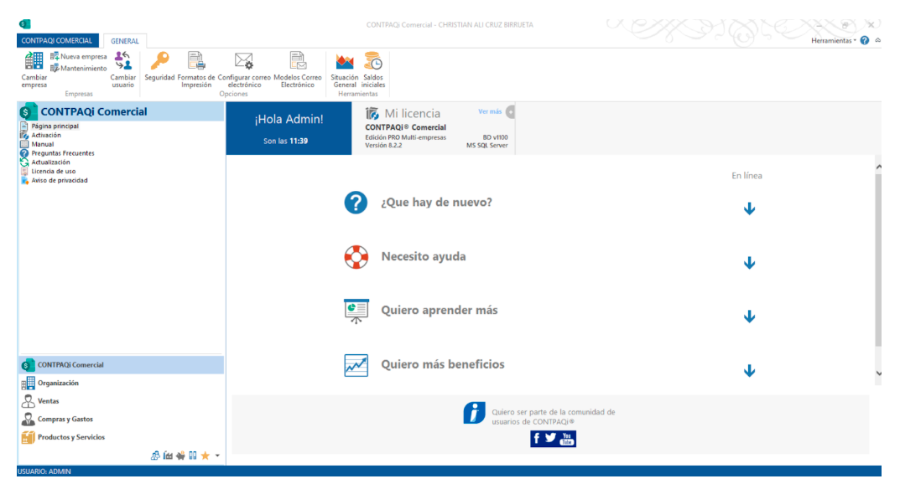Expand the ¿Que hay de nuevo? section
The width and height of the screenshot is (900, 484).
click(x=749, y=209)
